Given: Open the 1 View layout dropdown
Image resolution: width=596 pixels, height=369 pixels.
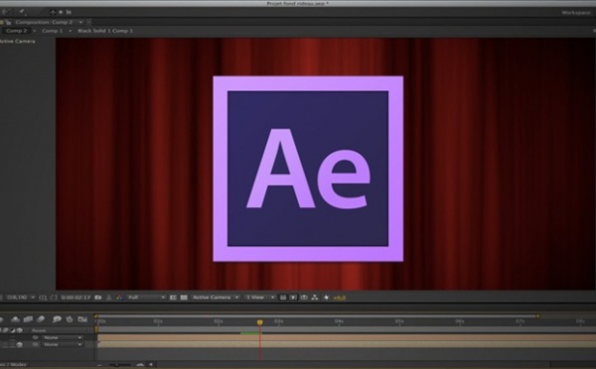Looking at the screenshot, I should [x=259, y=298].
